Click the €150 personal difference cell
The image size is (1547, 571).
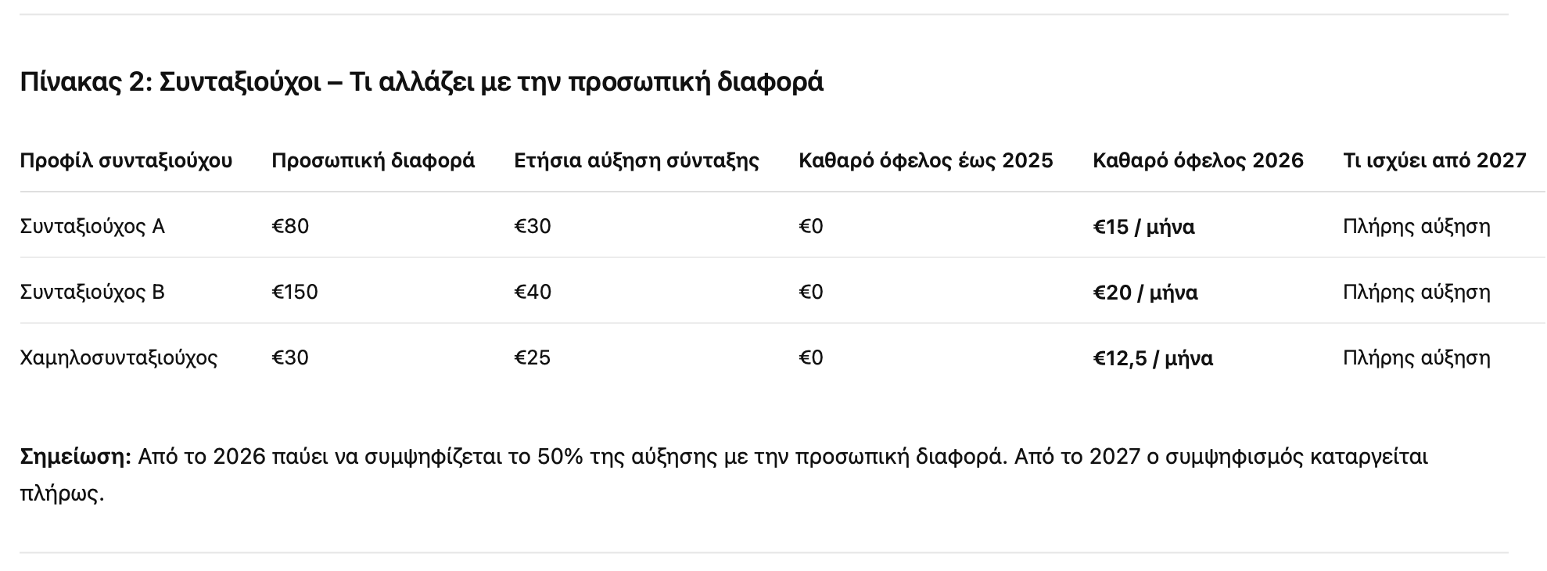(x=295, y=292)
